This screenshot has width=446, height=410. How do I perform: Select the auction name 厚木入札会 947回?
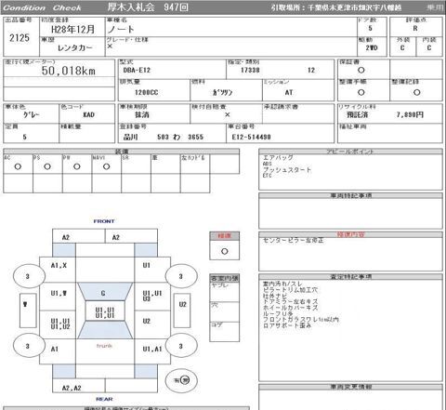click(148, 7)
